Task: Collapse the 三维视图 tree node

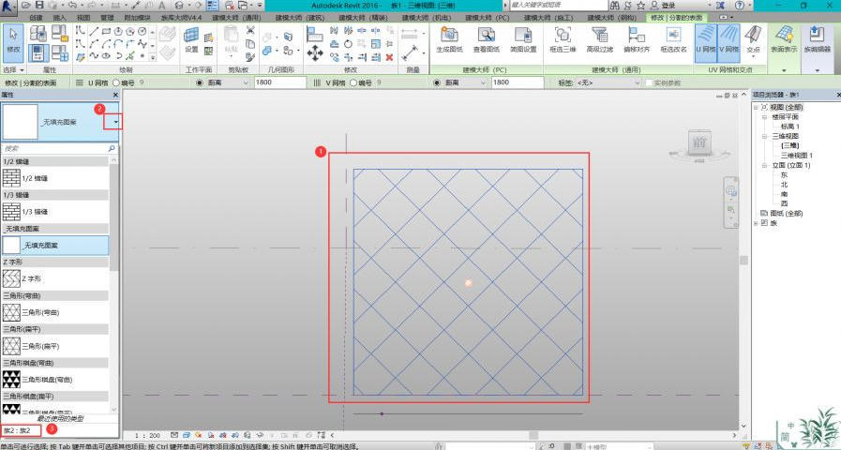Action: click(x=764, y=136)
